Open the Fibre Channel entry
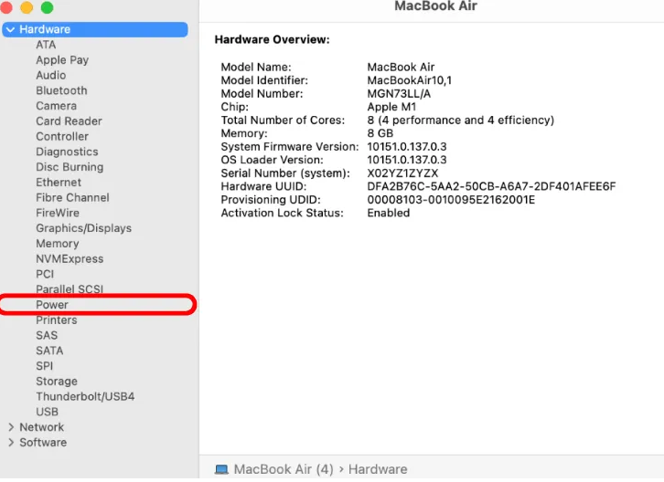This screenshot has width=664, height=482. [72, 197]
